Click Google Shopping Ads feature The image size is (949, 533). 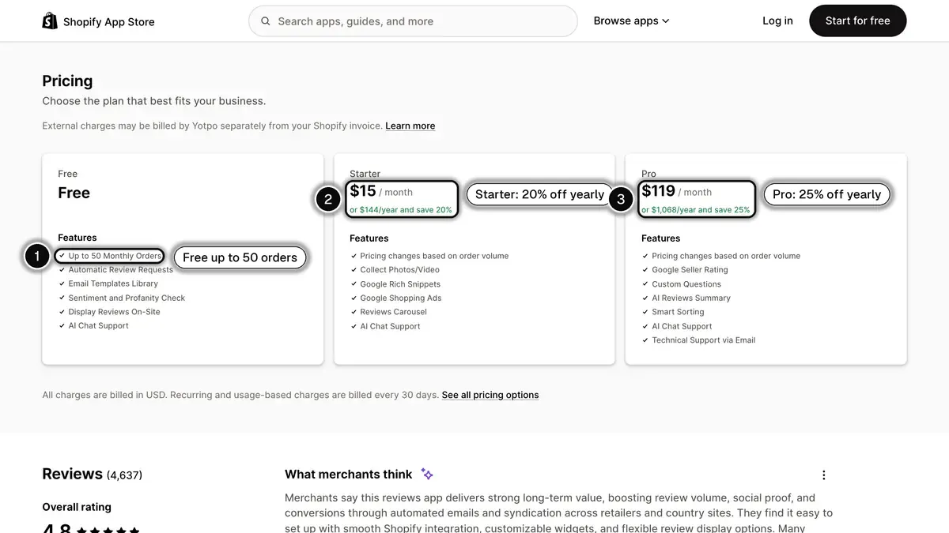pyautogui.click(x=401, y=298)
